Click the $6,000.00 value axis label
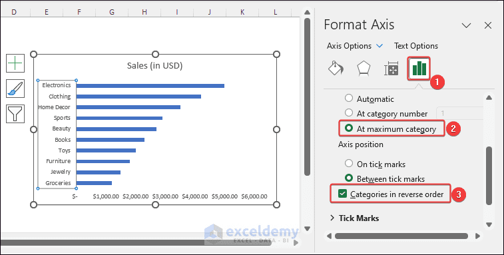This screenshot has width=504, height=255. click(254, 196)
